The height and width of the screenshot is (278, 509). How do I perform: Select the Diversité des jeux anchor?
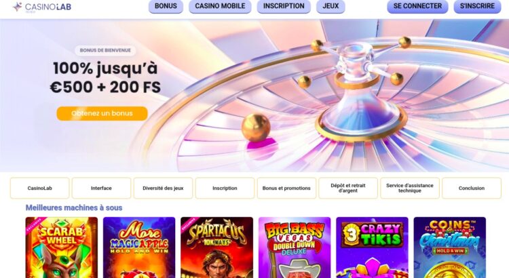163,188
